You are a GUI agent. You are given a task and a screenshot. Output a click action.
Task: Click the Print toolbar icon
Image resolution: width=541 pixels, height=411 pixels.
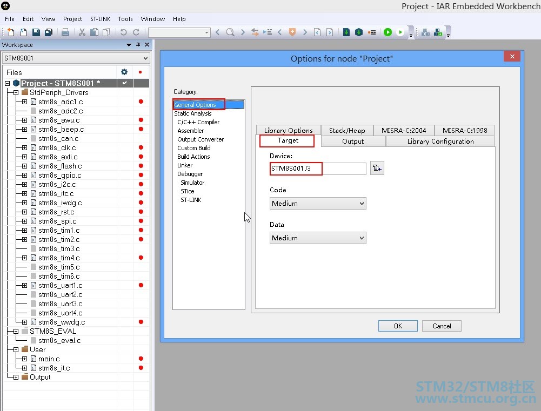pyautogui.click(x=65, y=32)
